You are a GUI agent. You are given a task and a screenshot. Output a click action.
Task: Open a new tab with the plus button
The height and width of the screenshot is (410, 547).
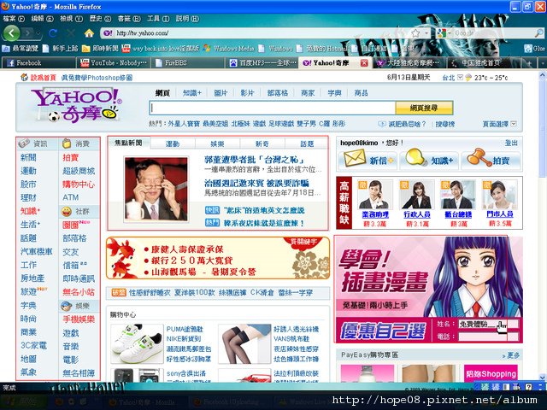click(x=529, y=63)
